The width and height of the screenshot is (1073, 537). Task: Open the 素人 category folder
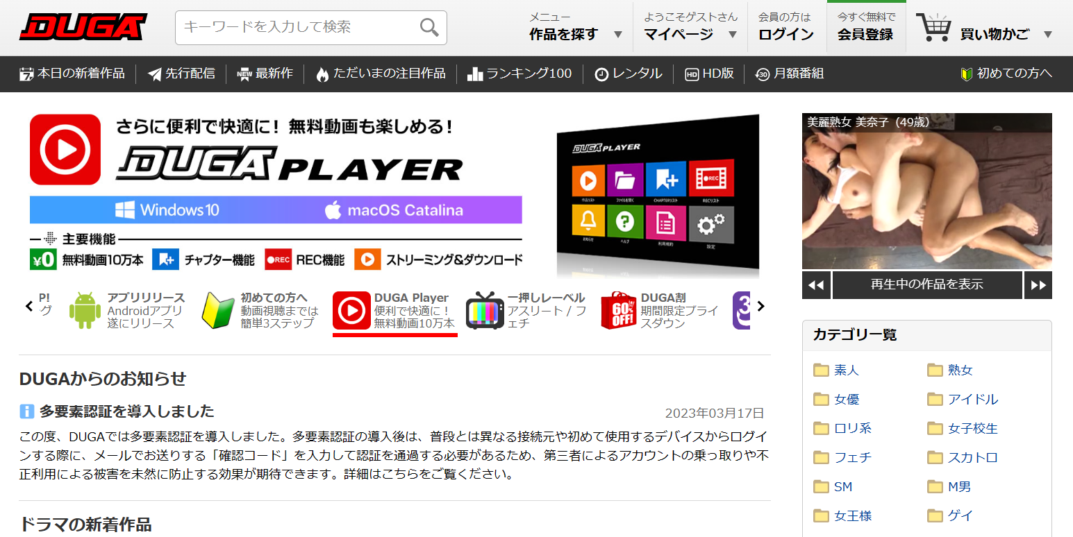pyautogui.click(x=836, y=370)
